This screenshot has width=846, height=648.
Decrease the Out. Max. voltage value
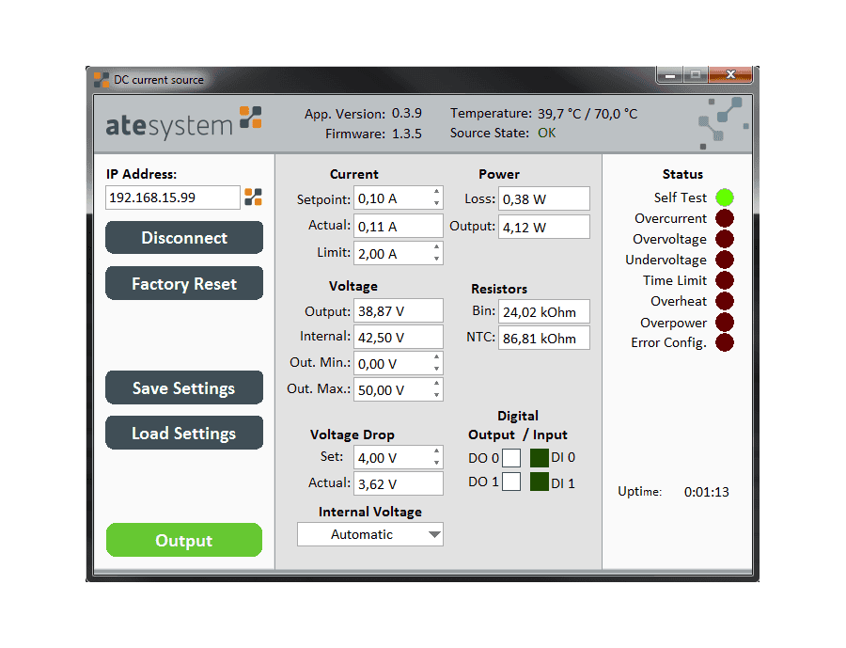[x=436, y=395]
